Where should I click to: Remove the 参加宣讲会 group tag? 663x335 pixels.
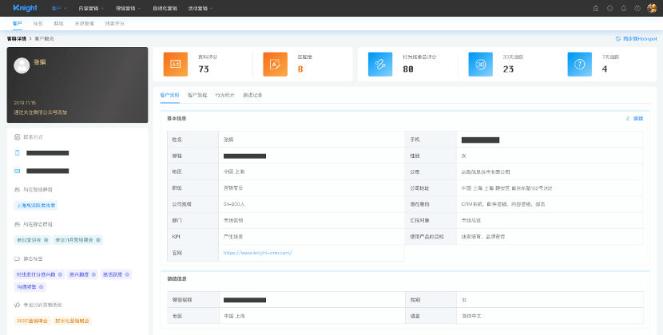coord(46,240)
